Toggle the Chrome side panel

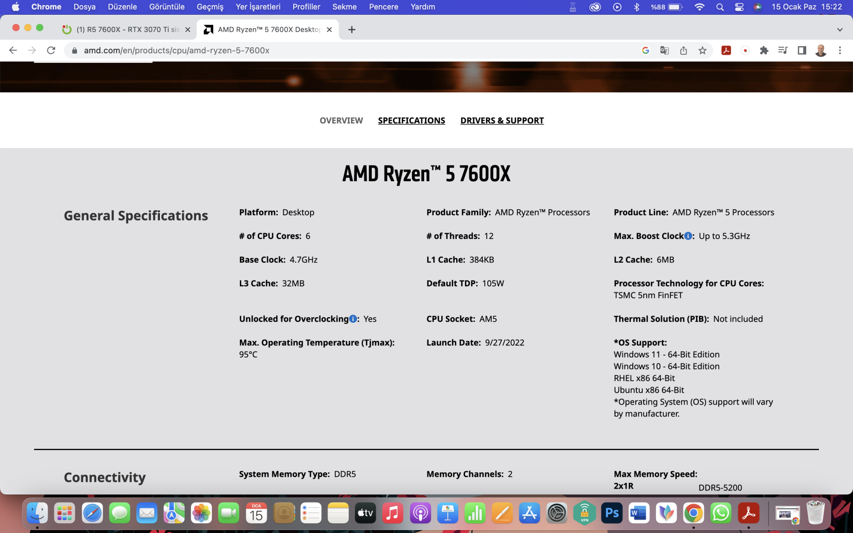click(802, 50)
